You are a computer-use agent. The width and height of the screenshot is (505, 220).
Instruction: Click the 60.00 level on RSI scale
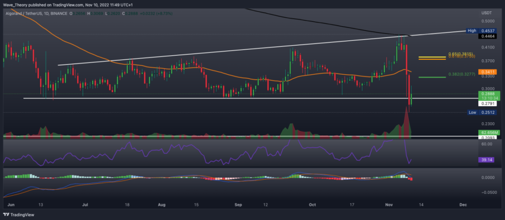(x=487, y=144)
